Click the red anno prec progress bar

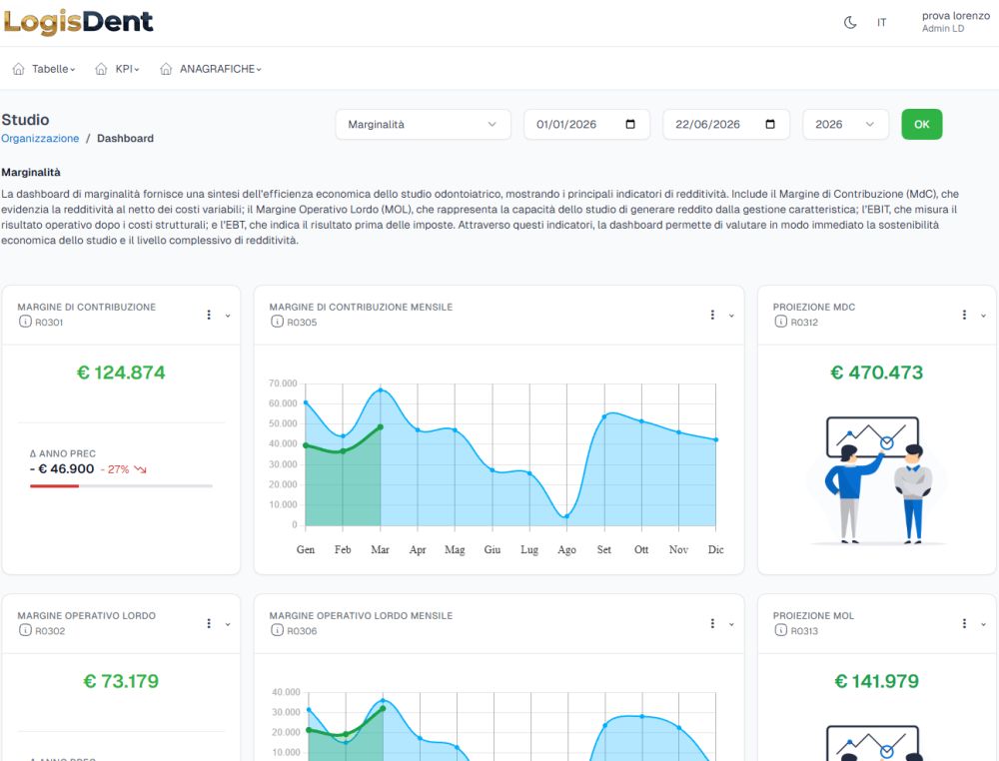click(x=54, y=486)
